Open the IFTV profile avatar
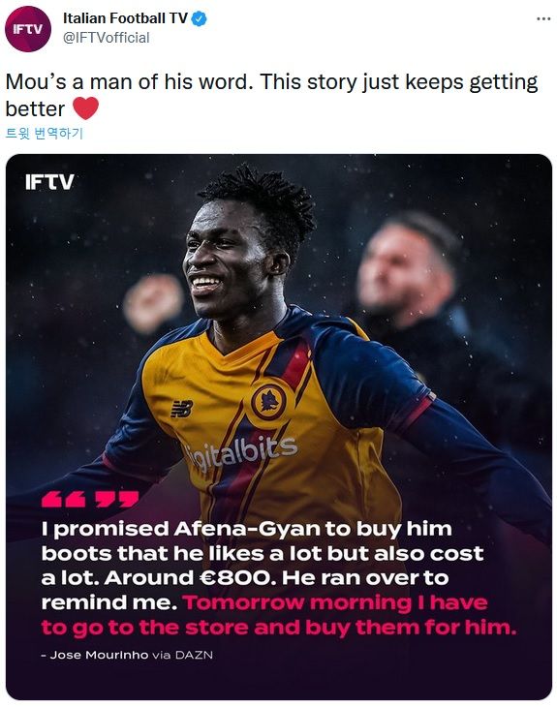This screenshot has width=557, height=707. (x=28, y=29)
